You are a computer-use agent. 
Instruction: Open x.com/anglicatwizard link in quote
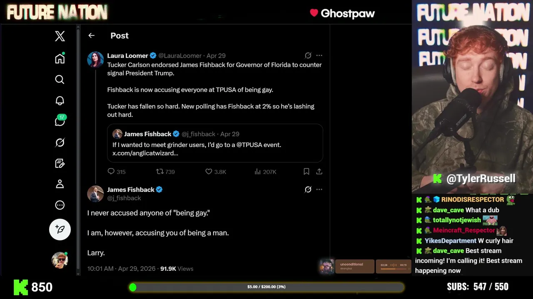[145, 153]
